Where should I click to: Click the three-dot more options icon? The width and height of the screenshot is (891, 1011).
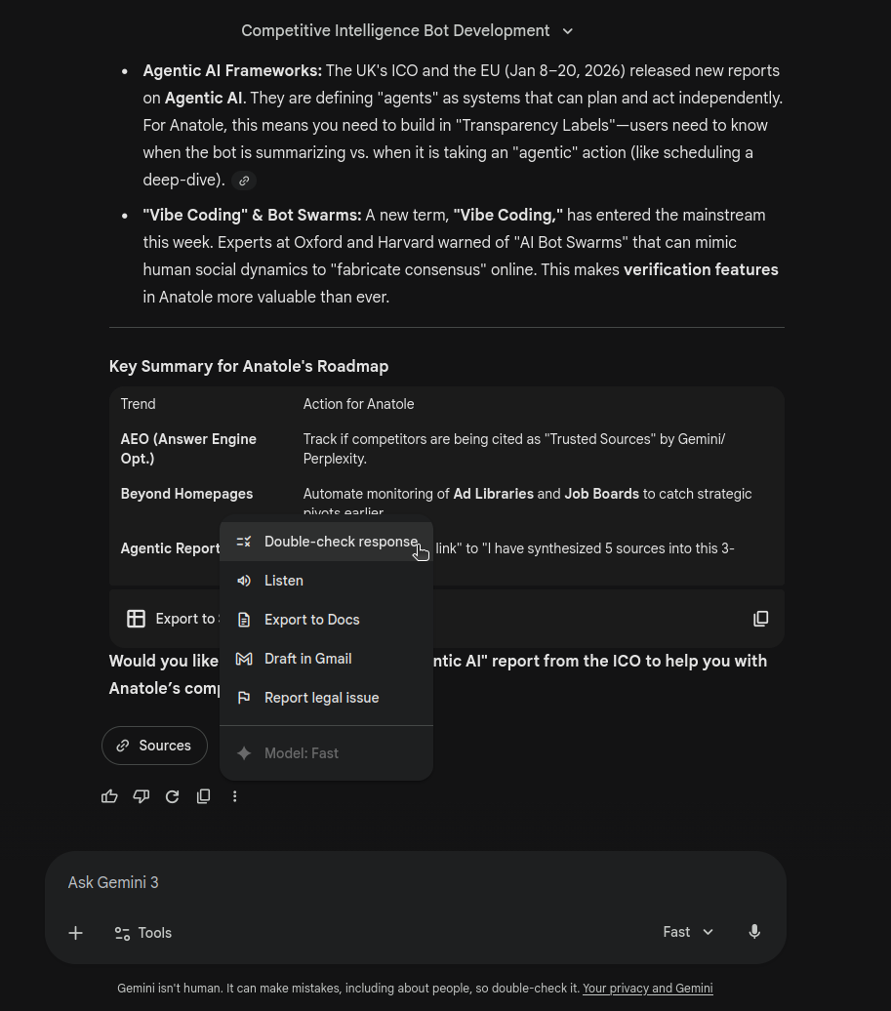click(x=234, y=796)
